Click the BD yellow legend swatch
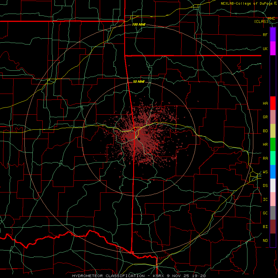 tap(273, 131)
